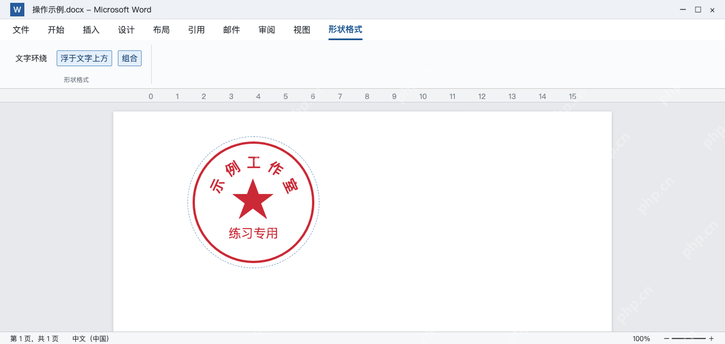The height and width of the screenshot is (344, 725).
Task: Switch to the 开始 tab
Action: pos(56,30)
